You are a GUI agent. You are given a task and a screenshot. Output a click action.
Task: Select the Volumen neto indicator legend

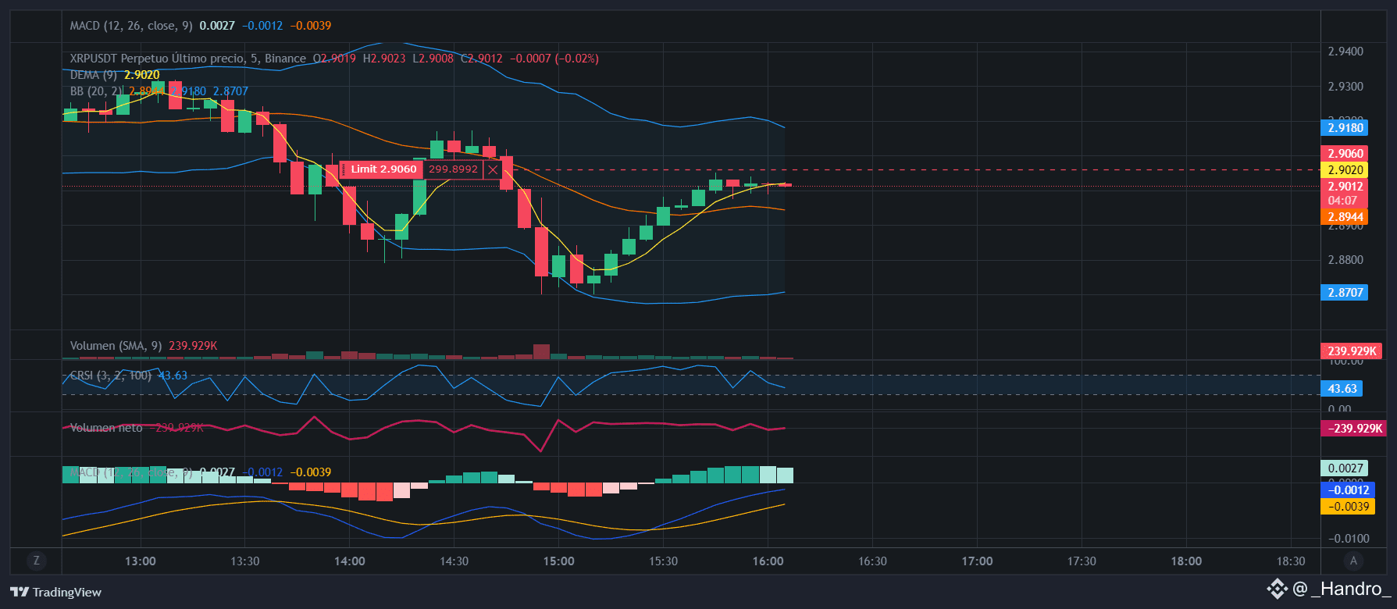click(106, 428)
